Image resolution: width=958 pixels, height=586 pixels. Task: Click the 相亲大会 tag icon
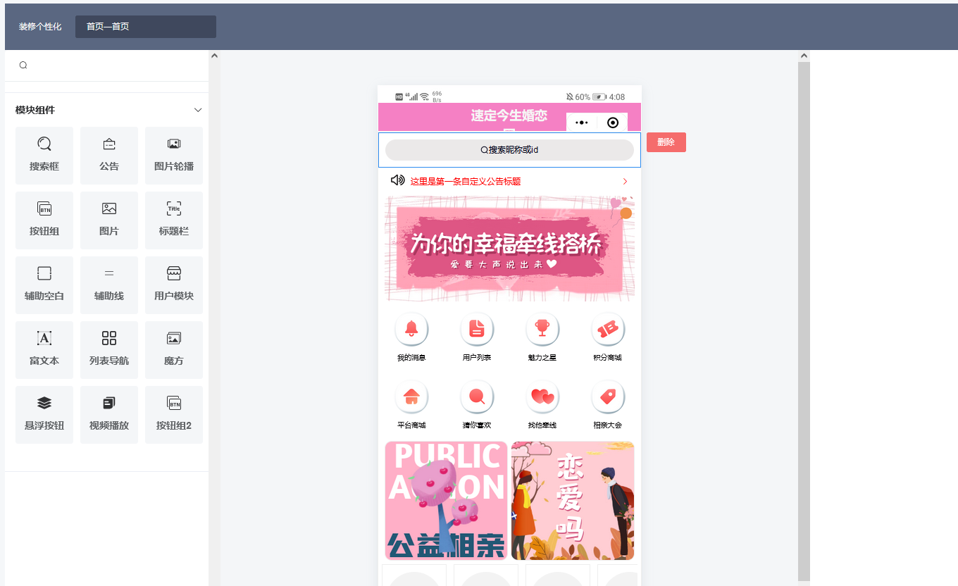pos(608,397)
